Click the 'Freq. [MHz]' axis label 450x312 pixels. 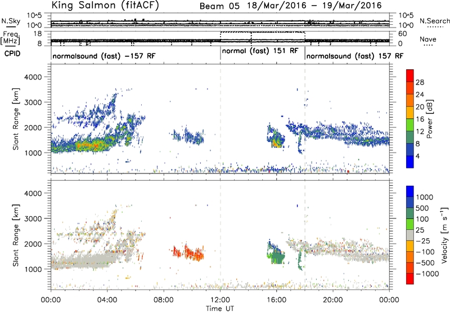[11, 38]
